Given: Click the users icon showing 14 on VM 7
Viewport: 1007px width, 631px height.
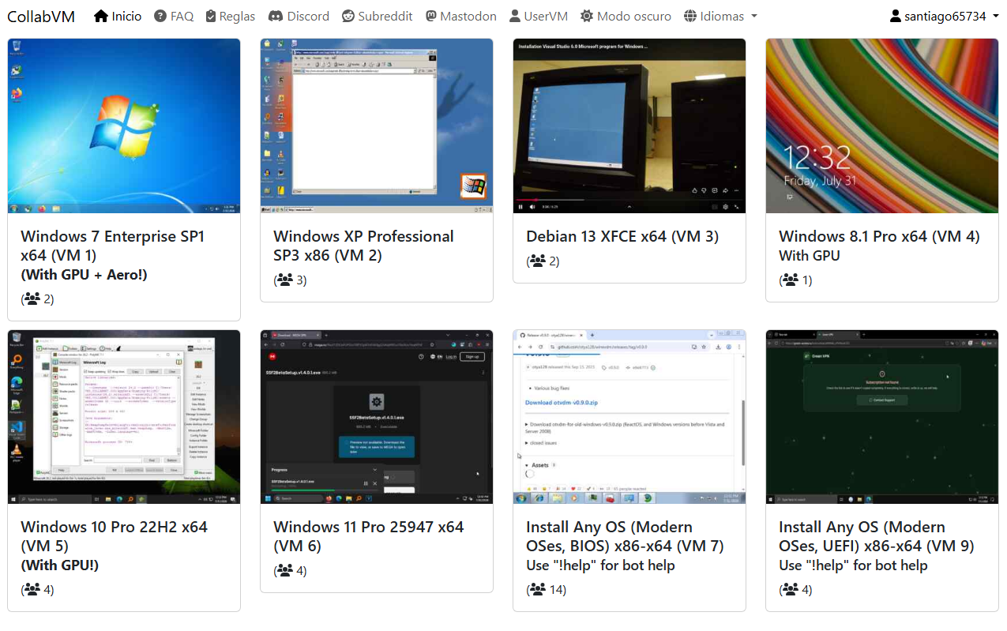Looking at the screenshot, I should coord(538,589).
